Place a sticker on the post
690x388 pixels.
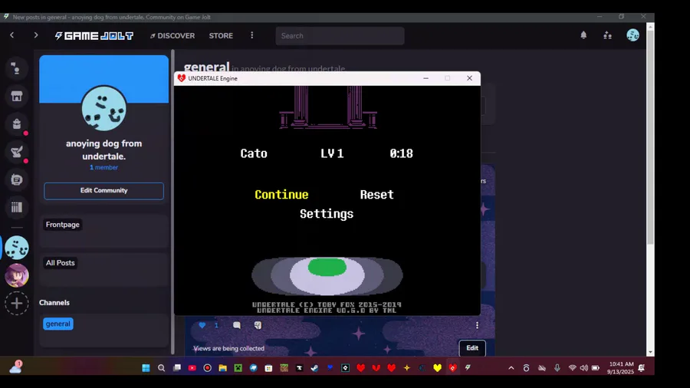(x=258, y=325)
